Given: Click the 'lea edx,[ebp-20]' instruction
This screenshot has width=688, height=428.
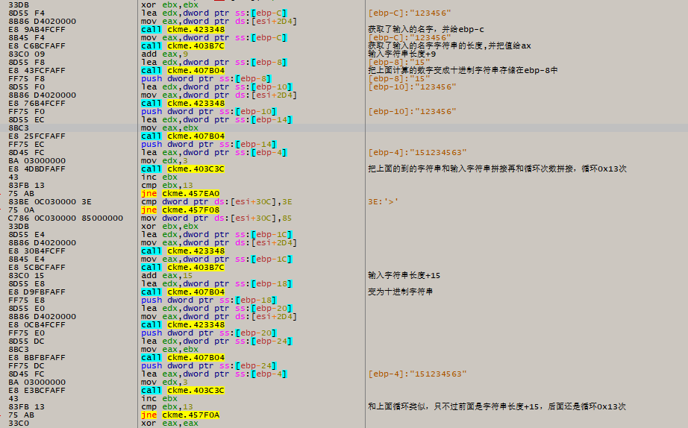Looking at the screenshot, I should (x=216, y=308).
